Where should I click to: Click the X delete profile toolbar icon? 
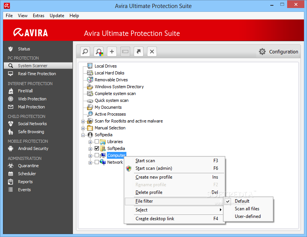click(x=152, y=52)
